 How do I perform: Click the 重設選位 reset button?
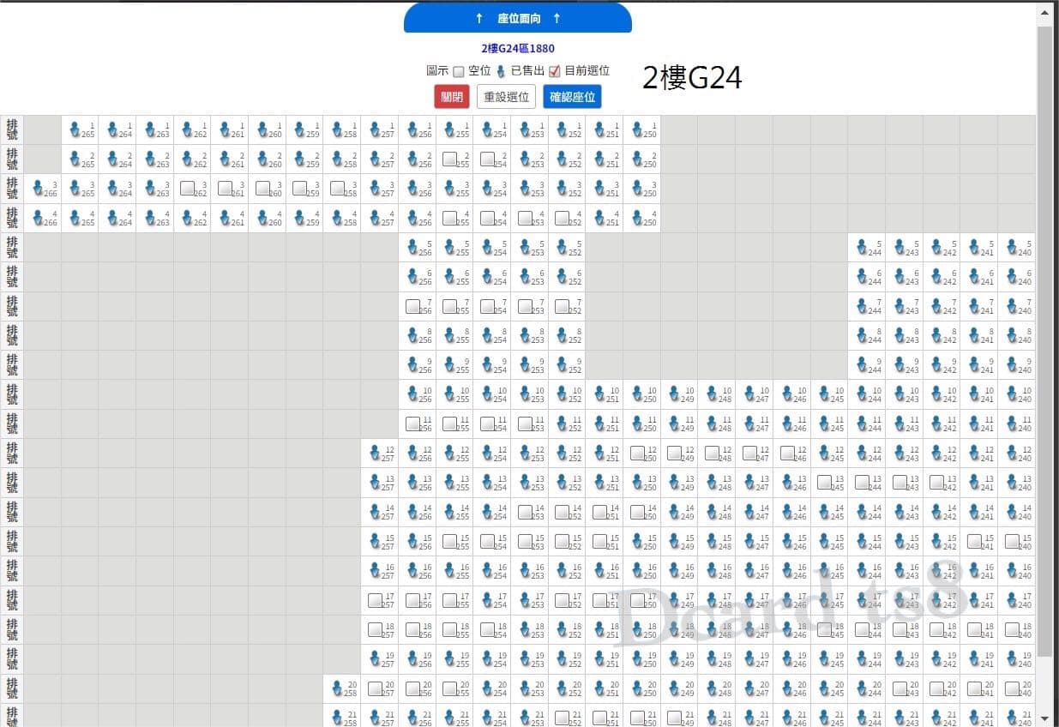[507, 97]
